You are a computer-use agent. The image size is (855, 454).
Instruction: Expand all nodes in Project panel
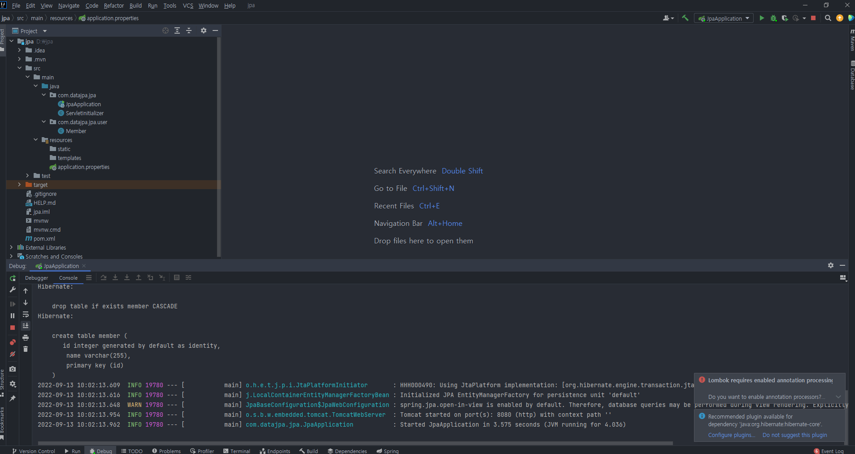[x=177, y=30]
